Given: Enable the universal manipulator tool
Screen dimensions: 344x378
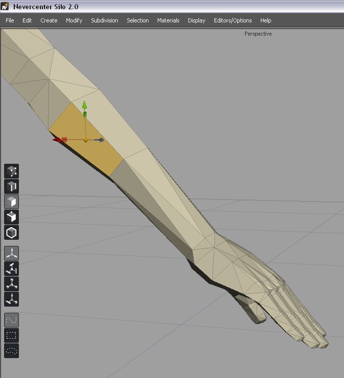Looking at the screenshot, I should coord(12,299).
